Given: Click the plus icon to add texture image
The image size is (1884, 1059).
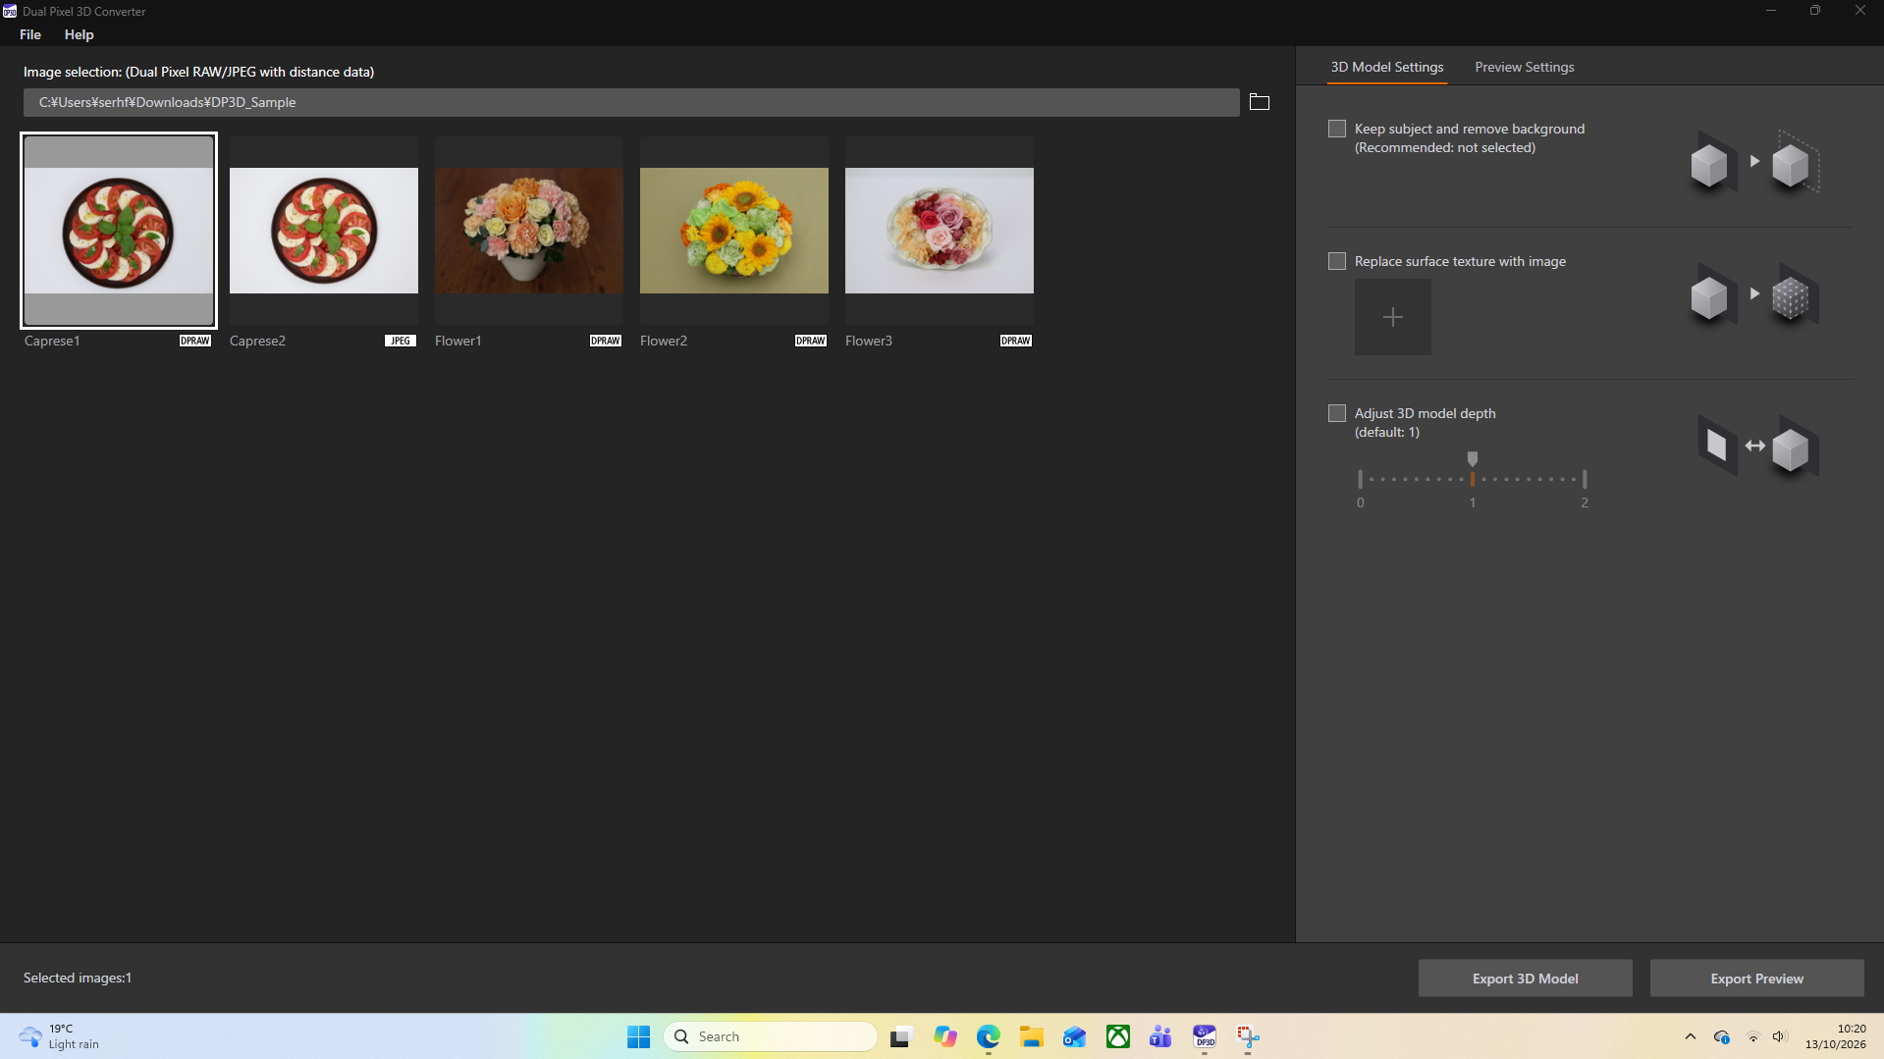Looking at the screenshot, I should coord(1392,317).
